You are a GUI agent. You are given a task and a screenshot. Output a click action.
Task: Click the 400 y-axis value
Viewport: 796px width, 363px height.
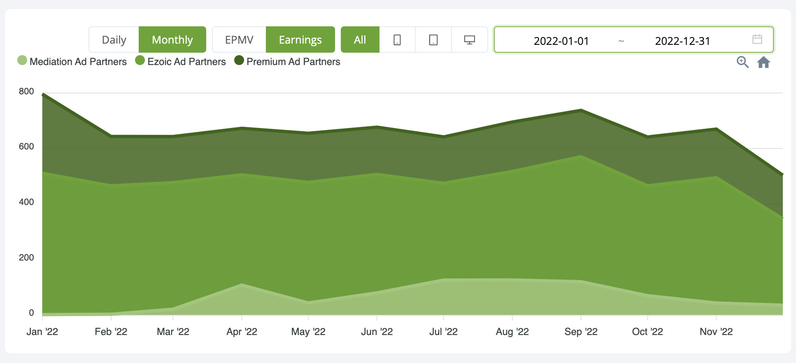(x=26, y=202)
